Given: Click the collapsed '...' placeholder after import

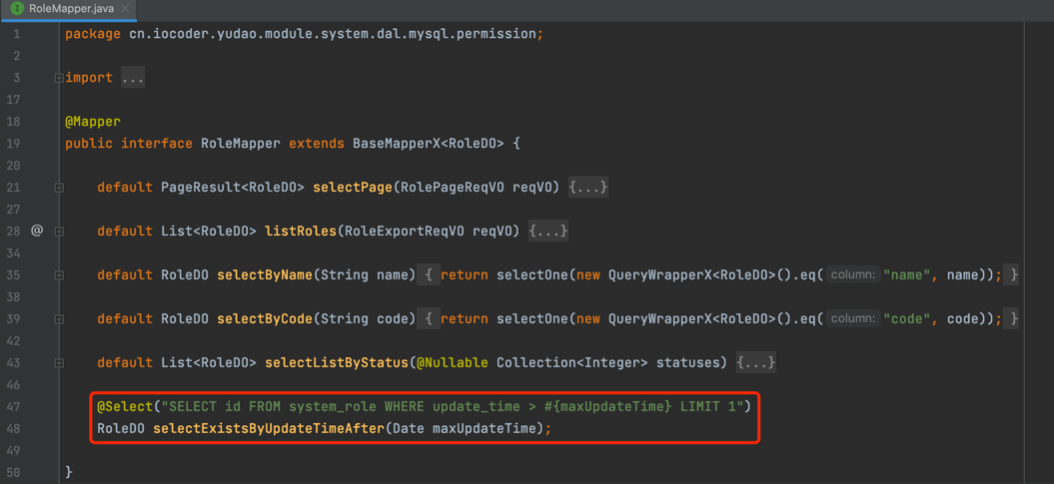Looking at the screenshot, I should coord(133,78).
